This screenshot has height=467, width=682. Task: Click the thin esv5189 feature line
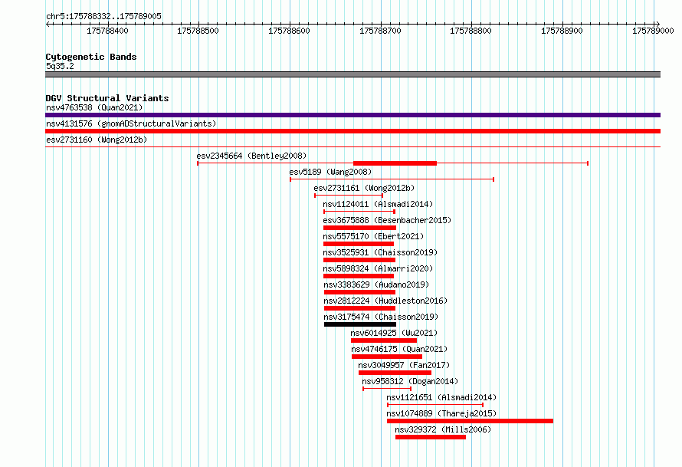tap(392, 179)
